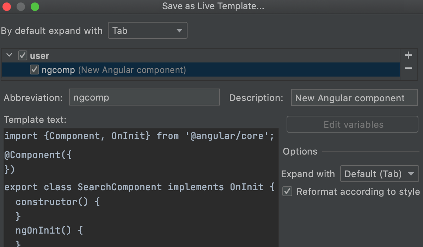Screen dimensions: 423x247
Task: Close the Save as Live Template dialog
Action: pos(7,7)
